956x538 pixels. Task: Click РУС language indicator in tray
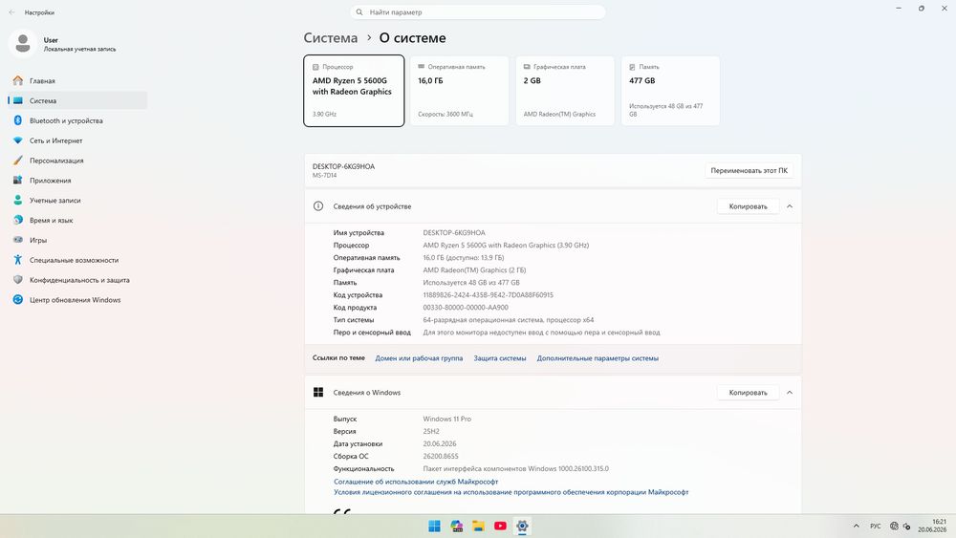click(x=876, y=526)
